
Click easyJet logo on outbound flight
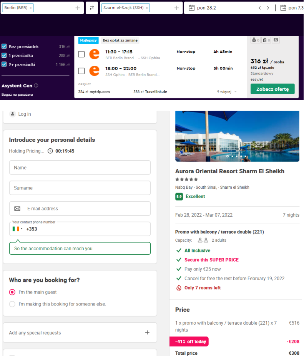coord(94,54)
